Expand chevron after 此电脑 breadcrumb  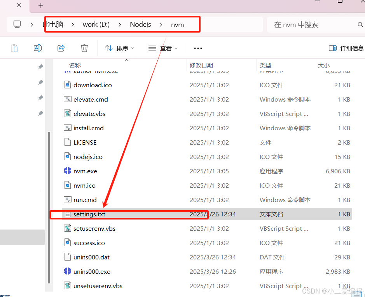[x=73, y=24]
